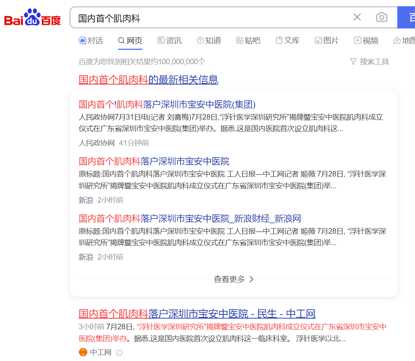Click the play icon on the 视频 tab

click(x=357, y=40)
